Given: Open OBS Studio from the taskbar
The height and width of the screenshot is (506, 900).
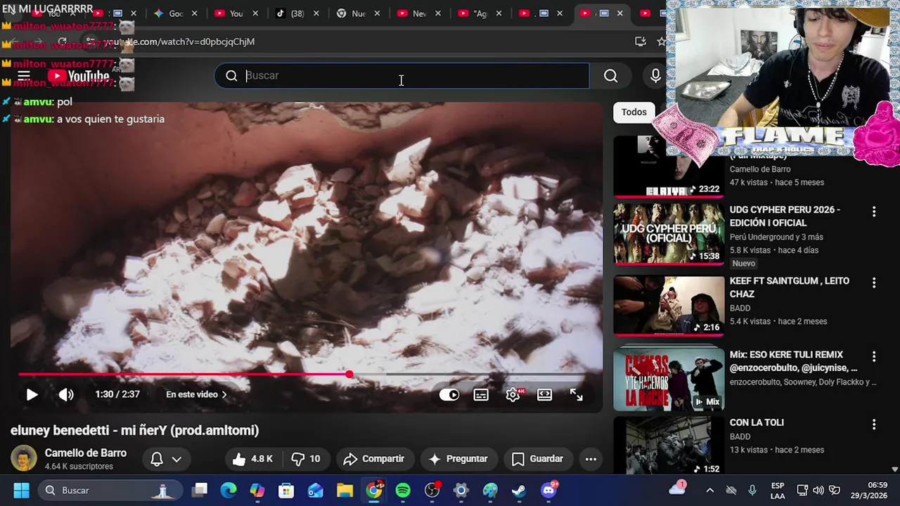Looking at the screenshot, I should [432, 491].
